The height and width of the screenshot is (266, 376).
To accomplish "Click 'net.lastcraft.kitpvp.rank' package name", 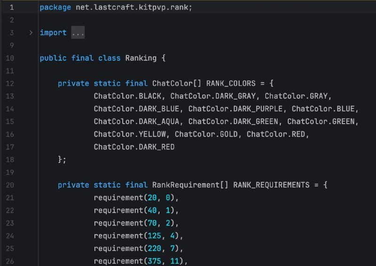I will pos(132,8).
